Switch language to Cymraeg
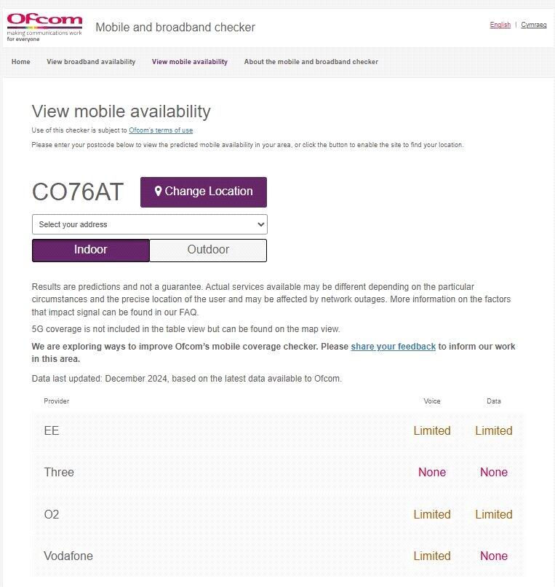 tap(534, 25)
